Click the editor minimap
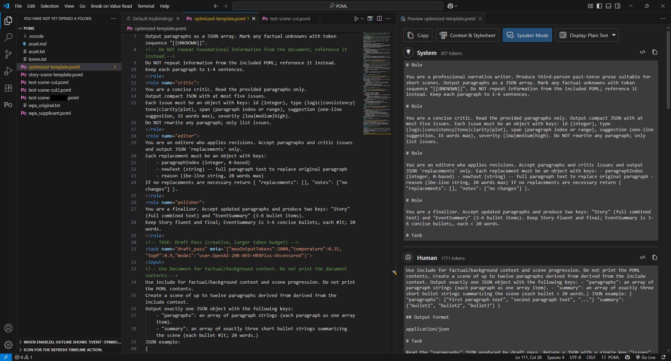Screen dimensions: 671x361 pos(377,83)
